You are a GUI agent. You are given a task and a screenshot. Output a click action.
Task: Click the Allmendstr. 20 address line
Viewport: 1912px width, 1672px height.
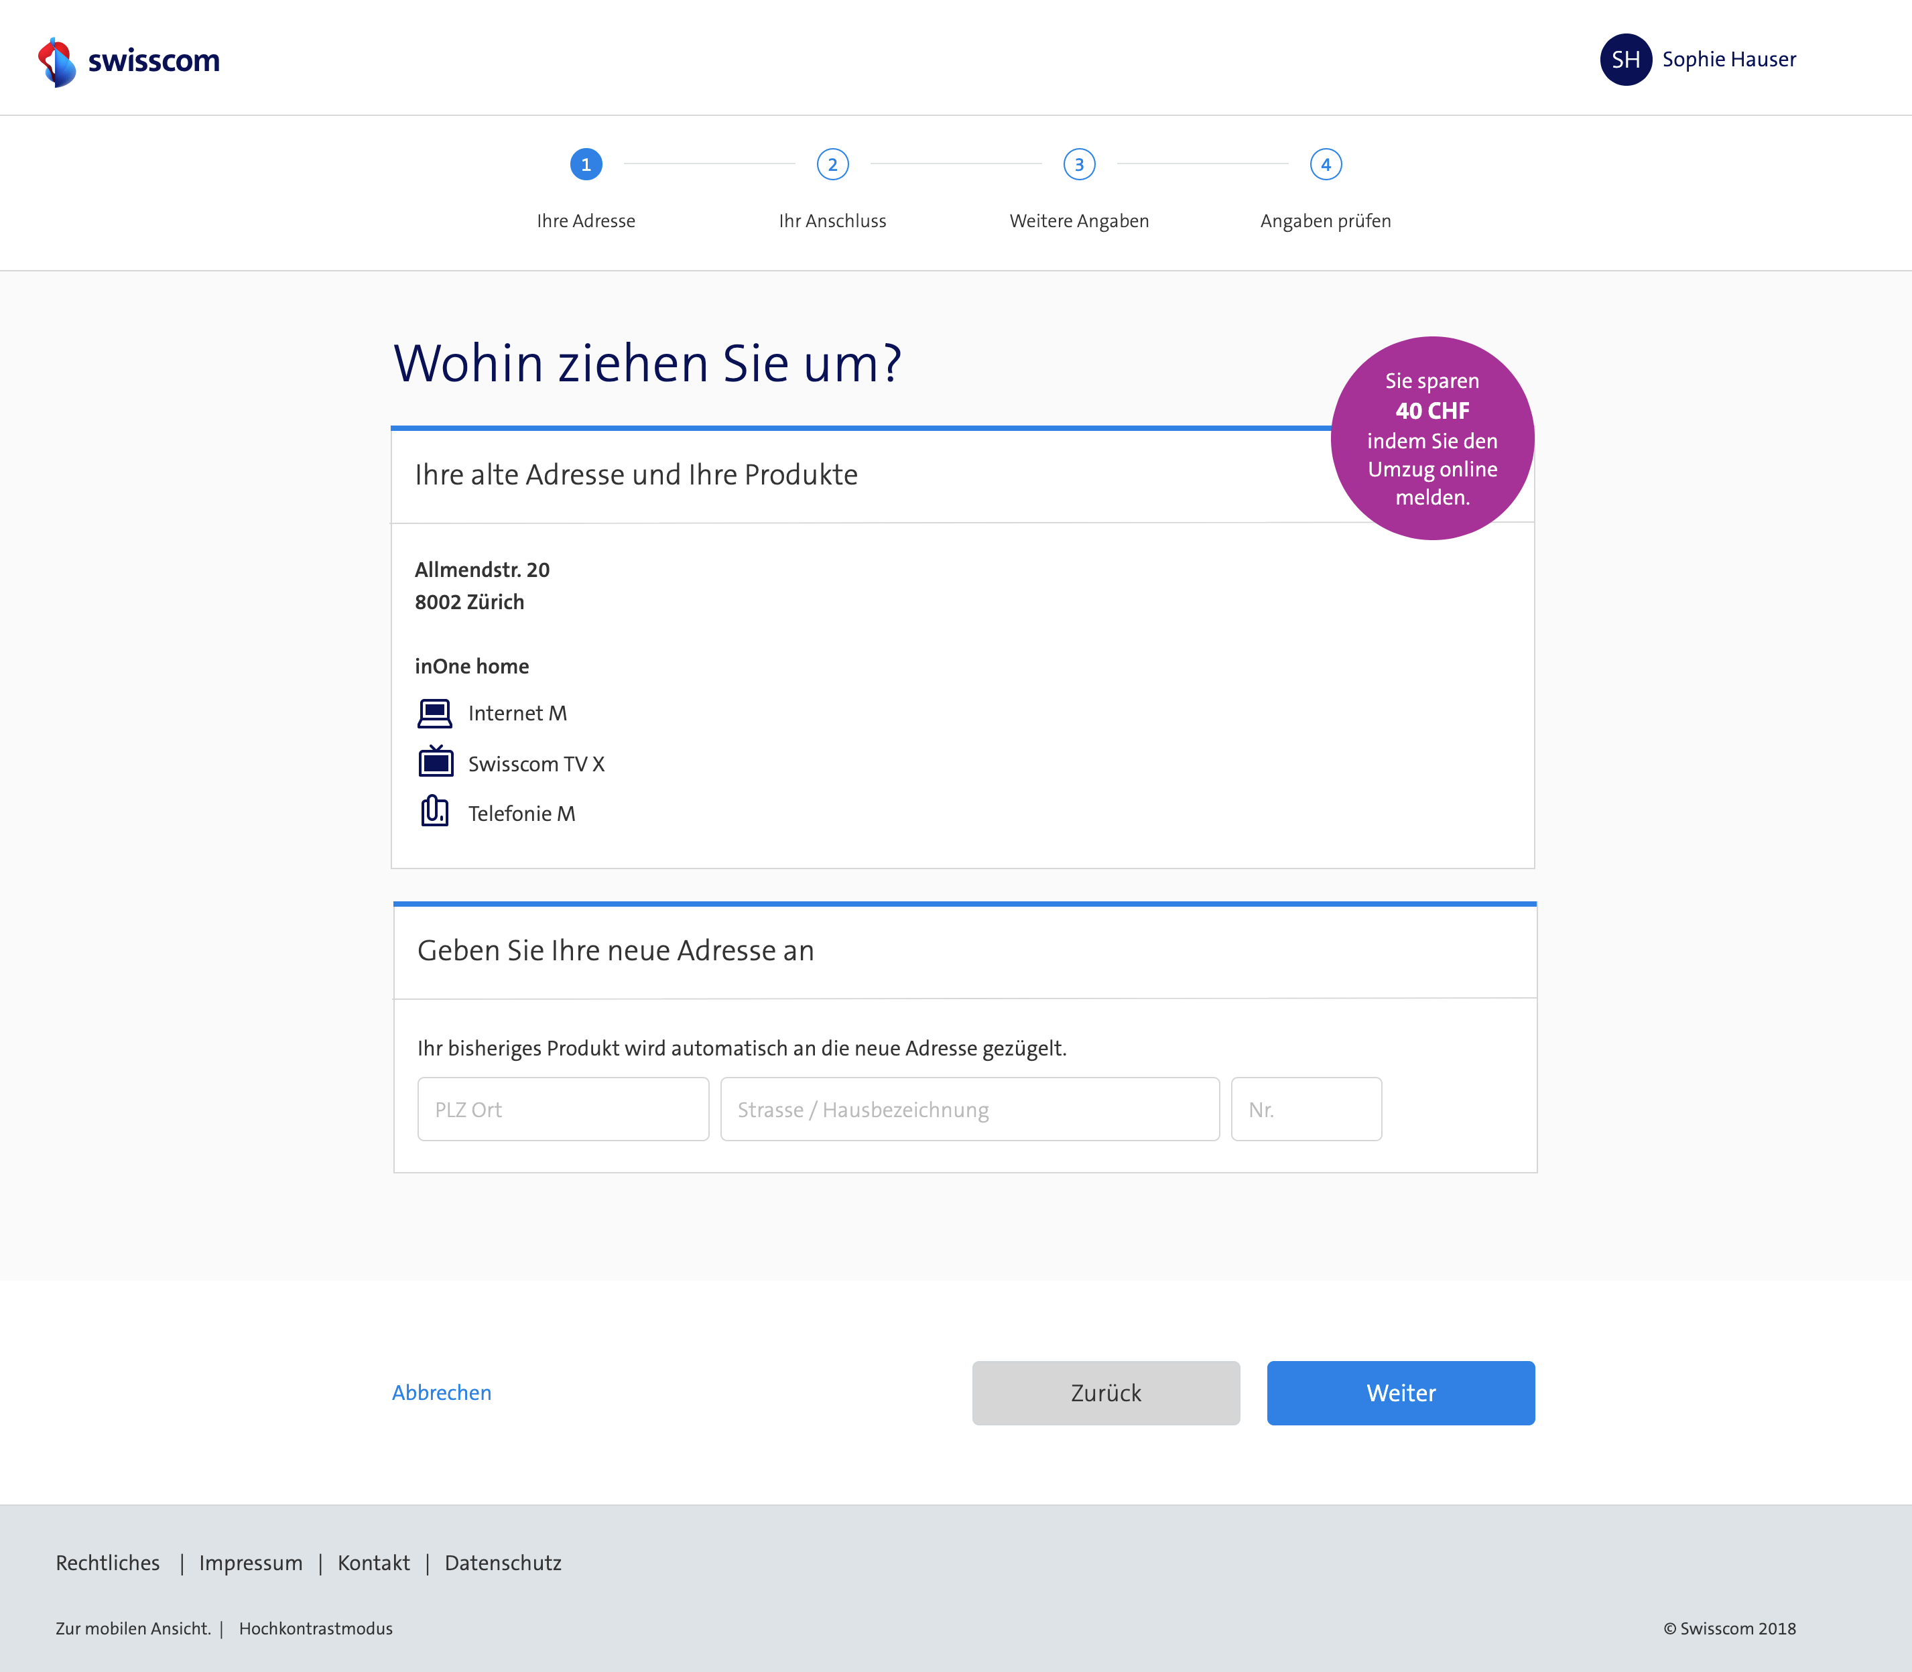coord(481,570)
